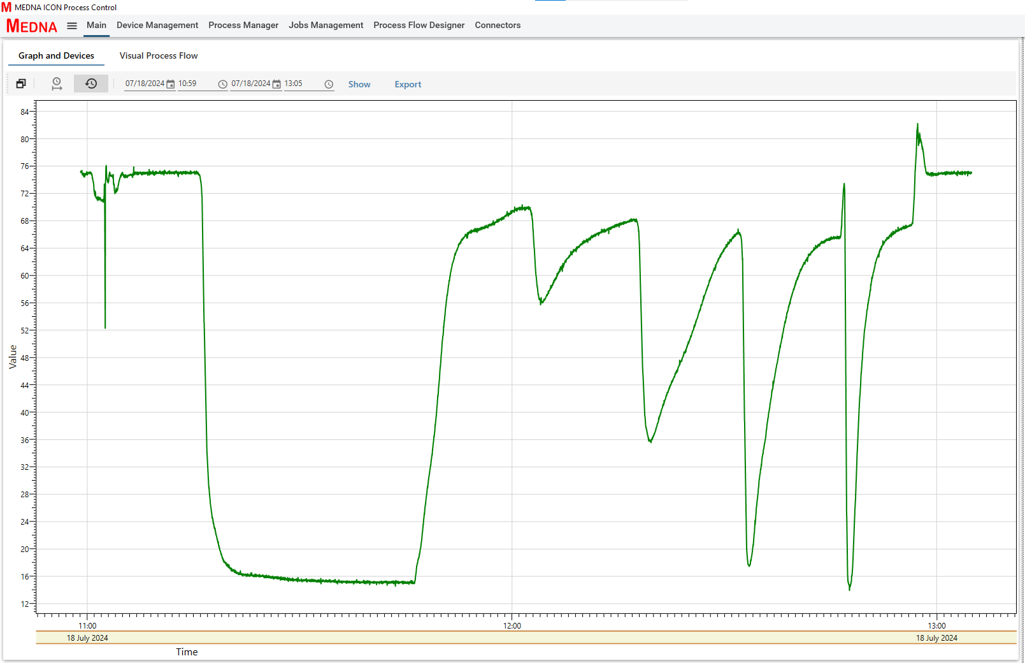
Task: Open the Device Management menu
Action: (157, 25)
